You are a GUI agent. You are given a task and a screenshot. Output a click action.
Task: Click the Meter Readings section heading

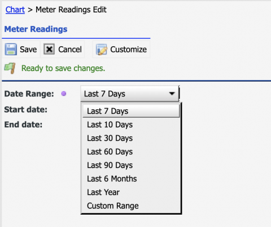click(x=36, y=29)
